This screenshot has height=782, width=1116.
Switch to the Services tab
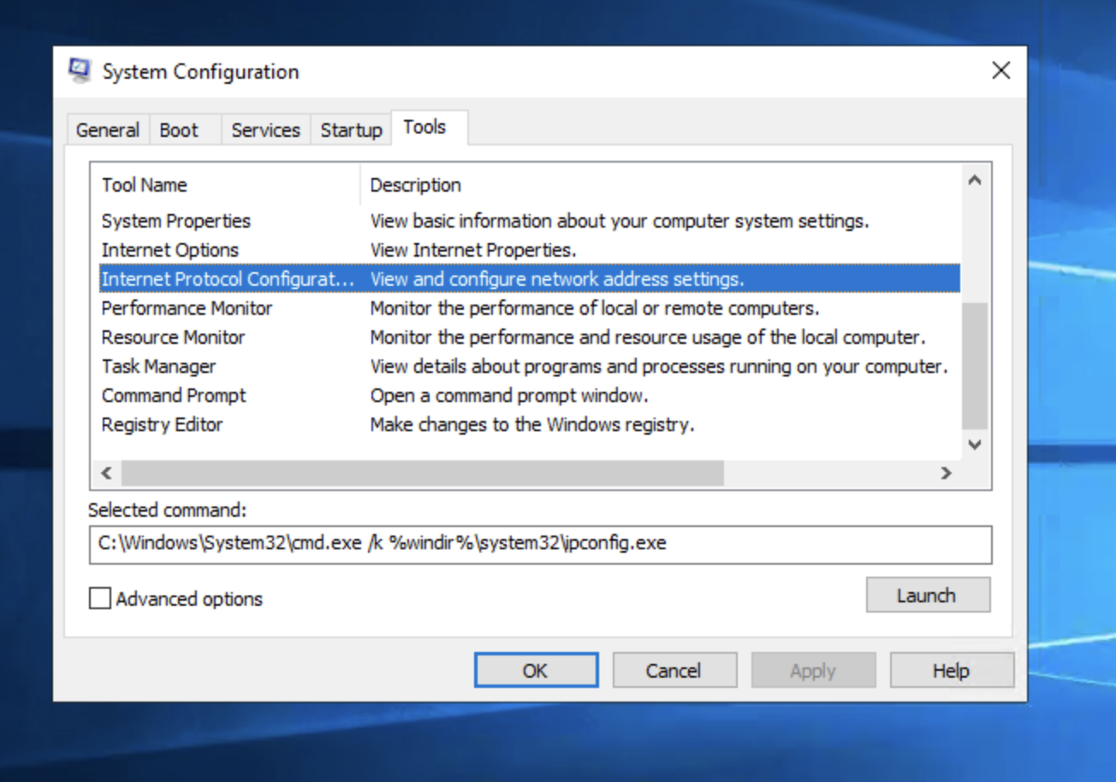tap(265, 130)
